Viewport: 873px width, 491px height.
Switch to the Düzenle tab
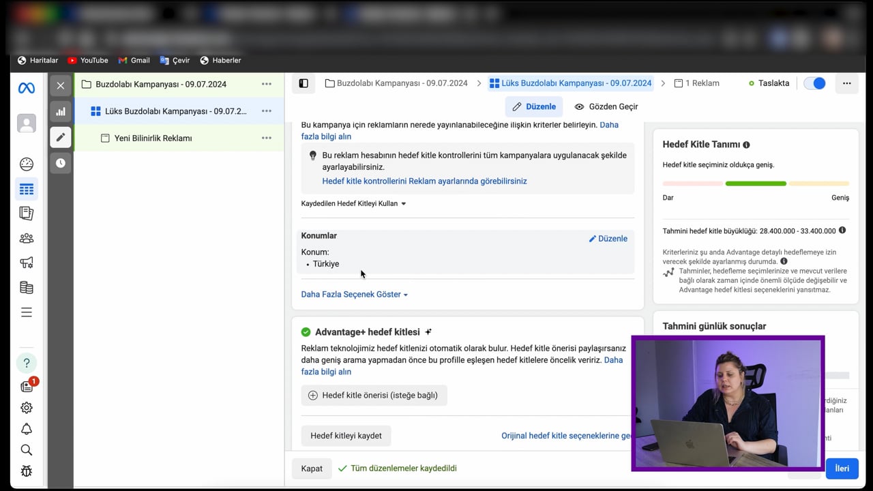[x=535, y=106]
